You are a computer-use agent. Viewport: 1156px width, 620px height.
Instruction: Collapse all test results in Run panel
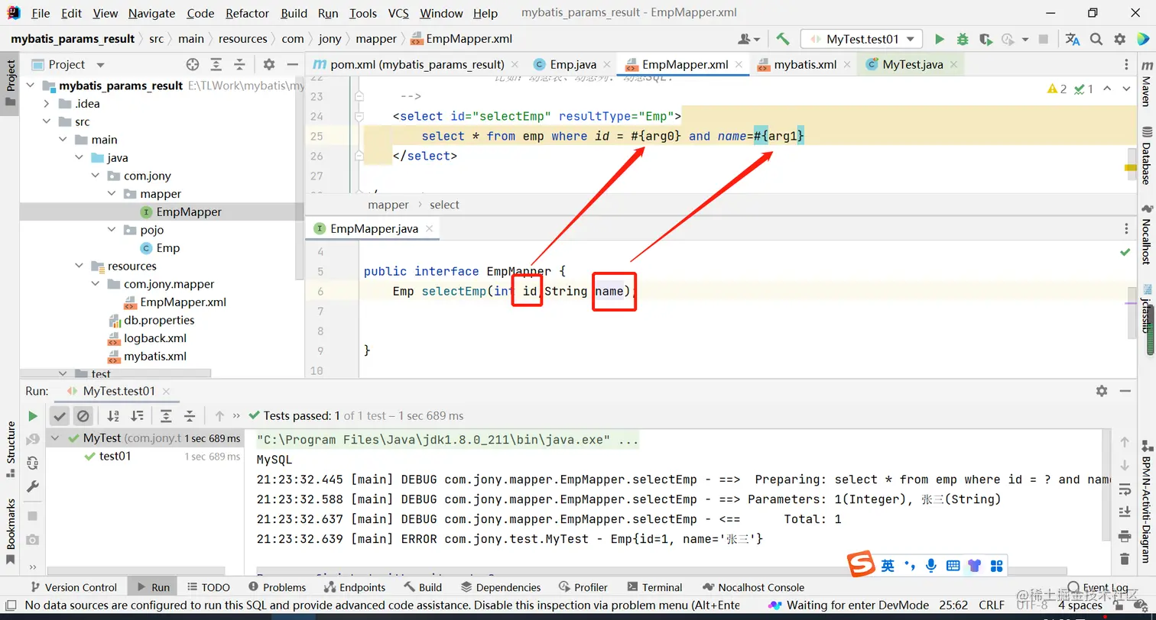(x=190, y=416)
